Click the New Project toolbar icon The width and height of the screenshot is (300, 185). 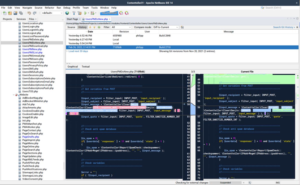(10, 13)
